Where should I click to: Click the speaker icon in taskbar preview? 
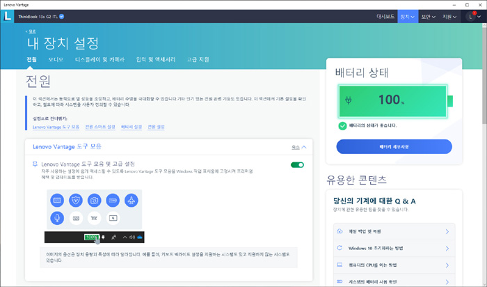[132, 238]
